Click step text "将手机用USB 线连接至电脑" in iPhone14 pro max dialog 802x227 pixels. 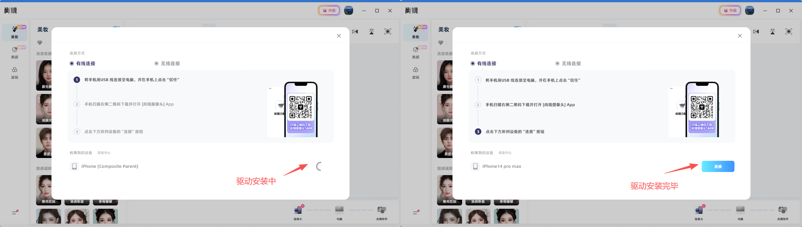coord(510,80)
